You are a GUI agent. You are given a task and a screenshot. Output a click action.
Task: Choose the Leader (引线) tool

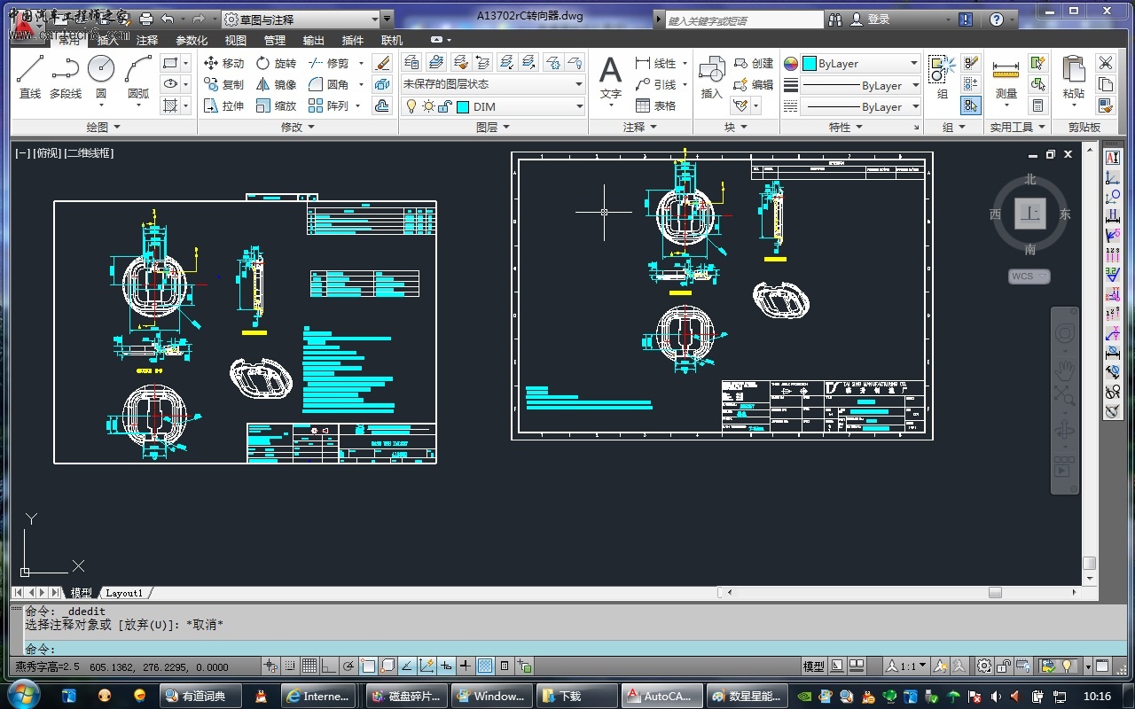click(656, 84)
